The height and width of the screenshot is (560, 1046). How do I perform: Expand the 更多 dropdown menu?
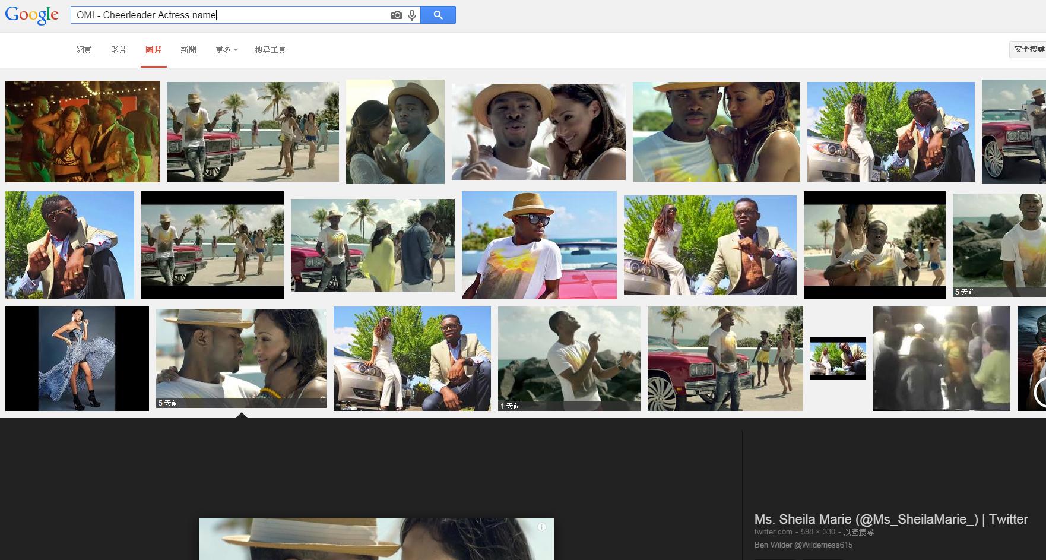click(226, 50)
